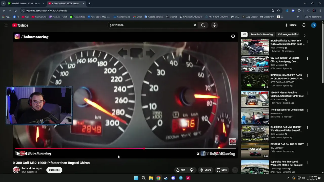The height and width of the screenshot is (182, 324).
Task: Show more filter chips with right arrow
Action: tap(305, 35)
